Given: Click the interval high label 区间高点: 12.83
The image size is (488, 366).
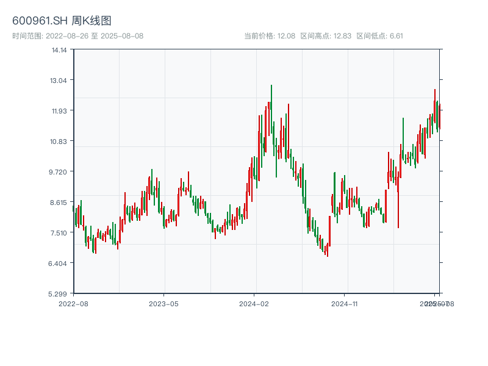Looking at the screenshot, I should pyautogui.click(x=326, y=36).
